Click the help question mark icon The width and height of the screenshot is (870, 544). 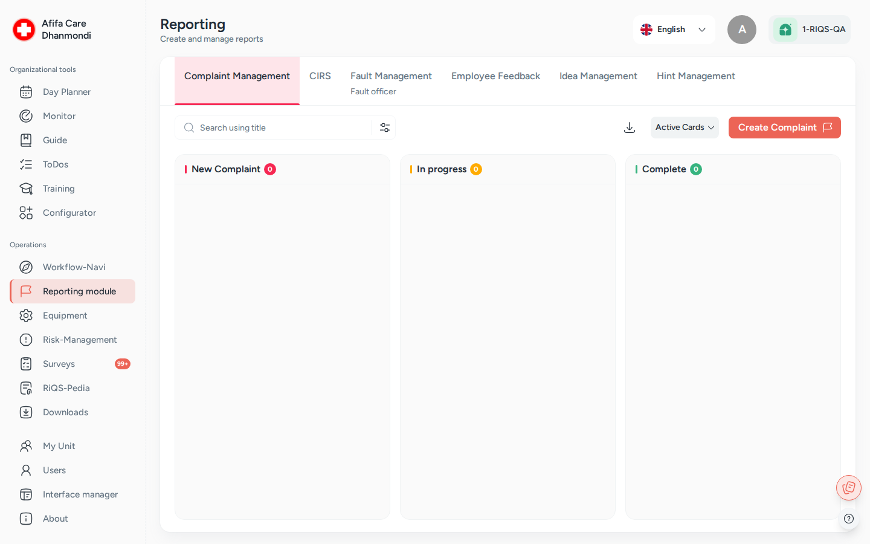pos(849,519)
